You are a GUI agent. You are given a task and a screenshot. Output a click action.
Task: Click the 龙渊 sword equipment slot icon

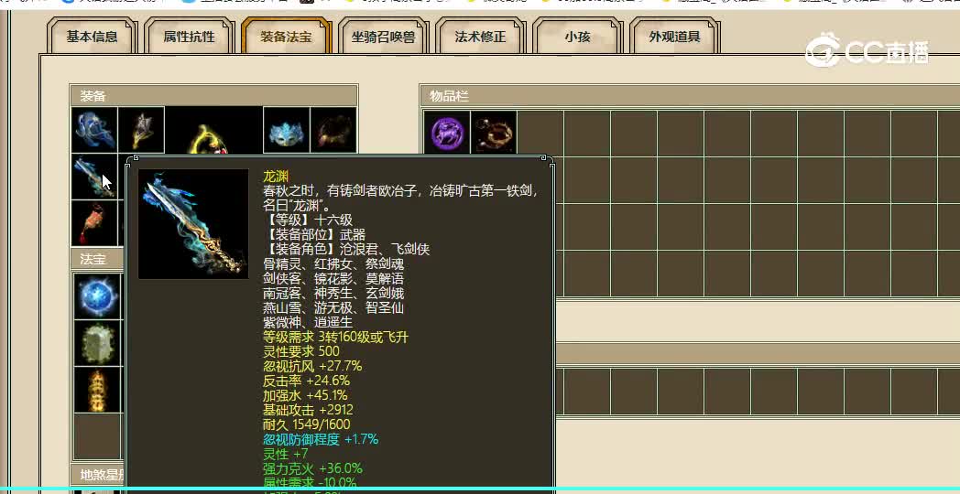[94, 177]
